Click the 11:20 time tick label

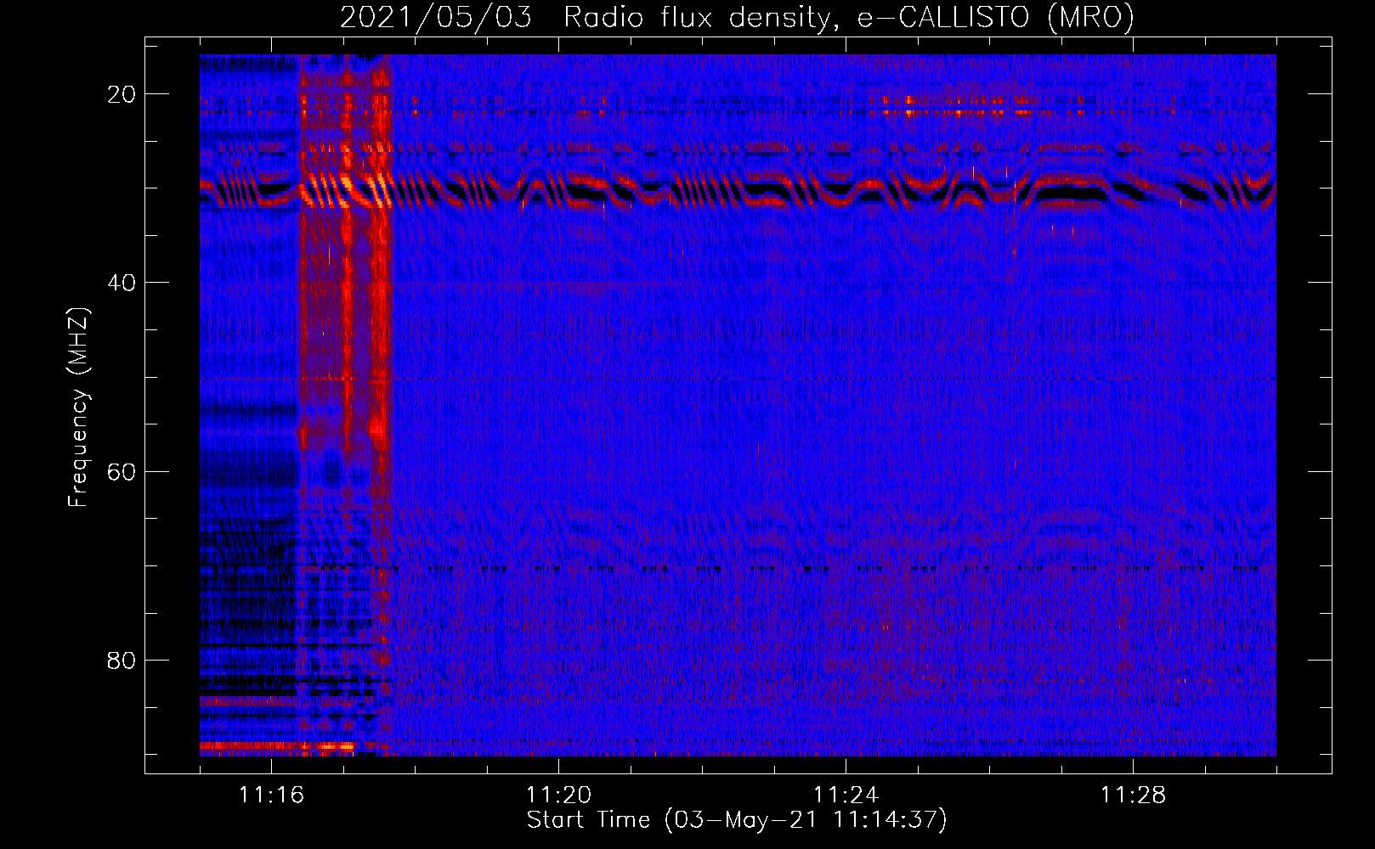pos(558,795)
